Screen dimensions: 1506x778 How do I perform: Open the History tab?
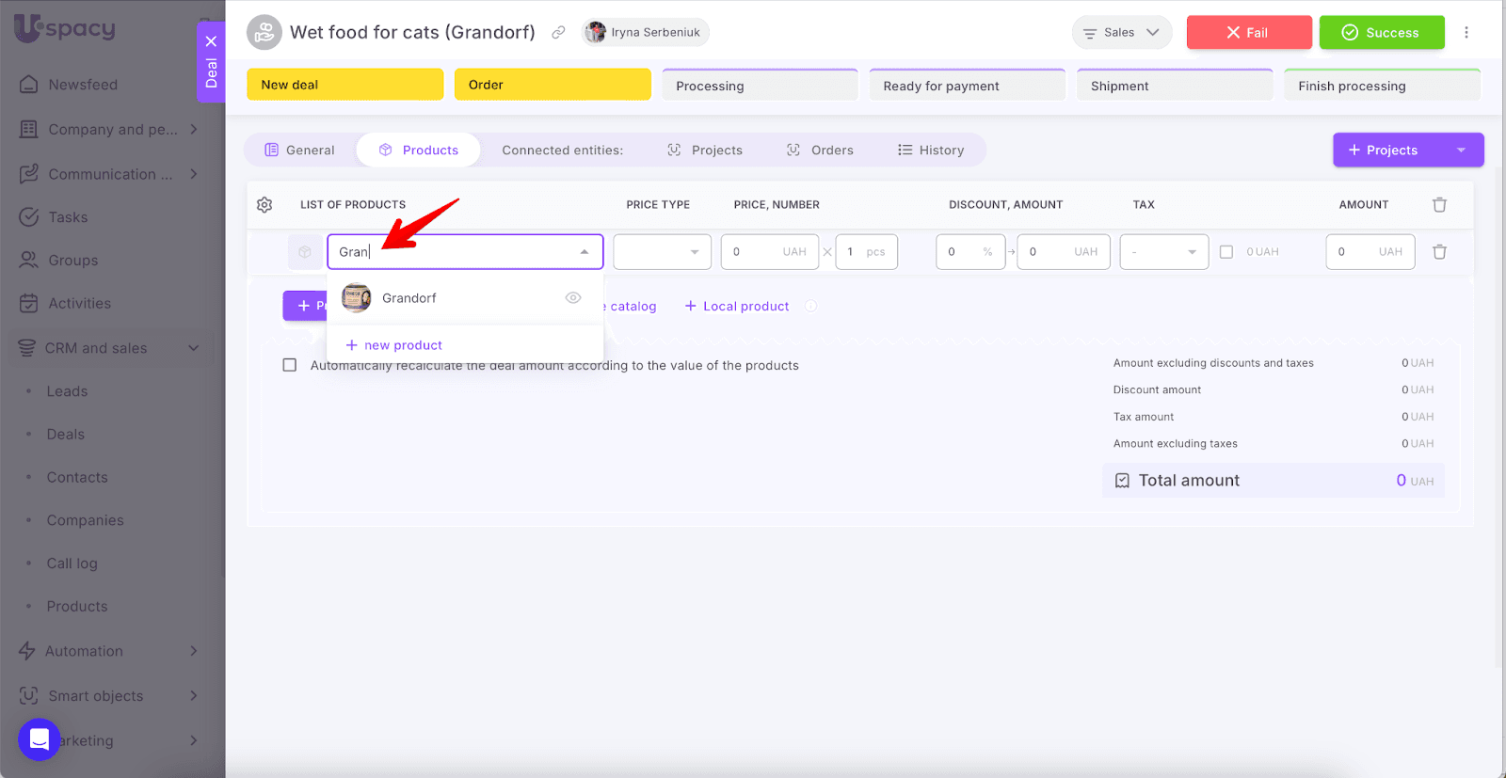pyautogui.click(x=931, y=151)
